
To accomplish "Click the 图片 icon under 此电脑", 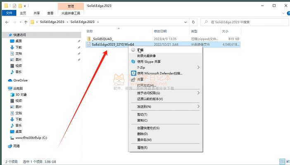I will click(x=12, y=107).
